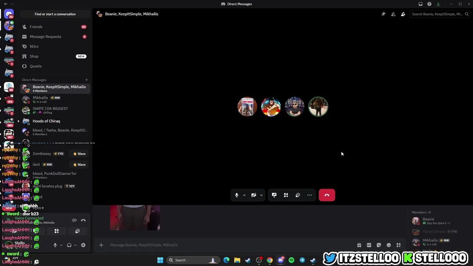Open camera options arrow in call controls
This screenshot has width=473, height=266.
(261, 195)
